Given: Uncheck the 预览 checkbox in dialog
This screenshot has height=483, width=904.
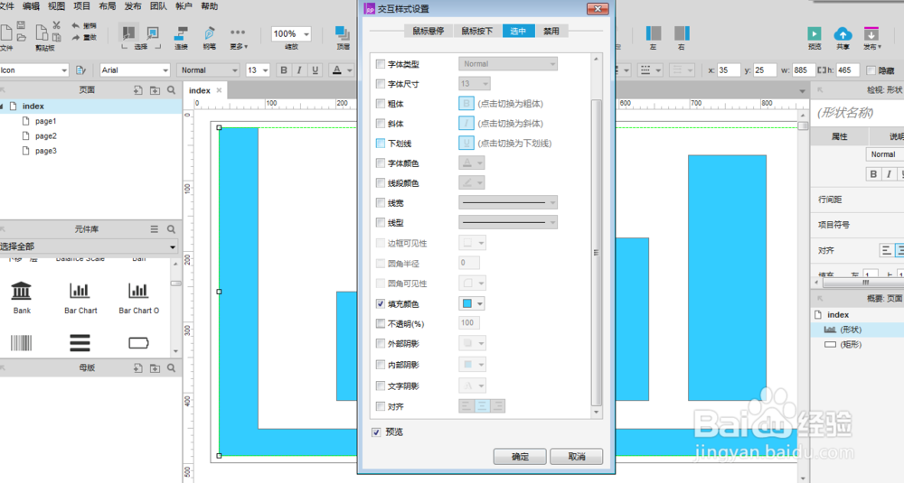Looking at the screenshot, I should click(x=376, y=432).
